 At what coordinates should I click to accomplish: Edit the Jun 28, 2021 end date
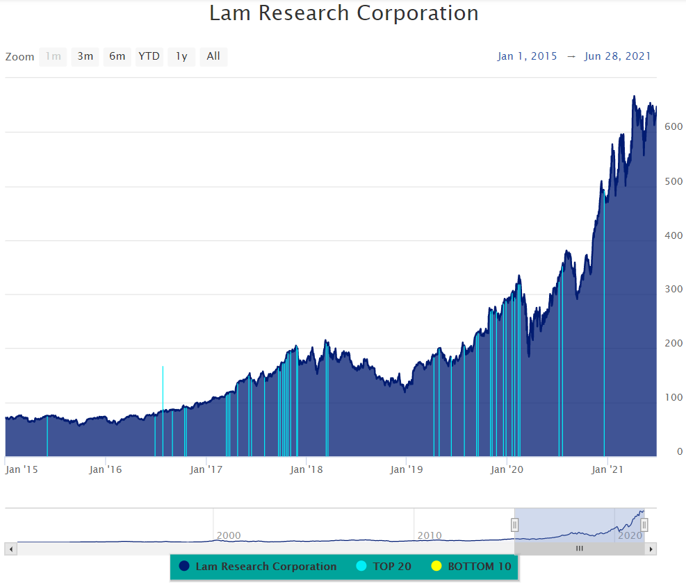pyautogui.click(x=617, y=56)
